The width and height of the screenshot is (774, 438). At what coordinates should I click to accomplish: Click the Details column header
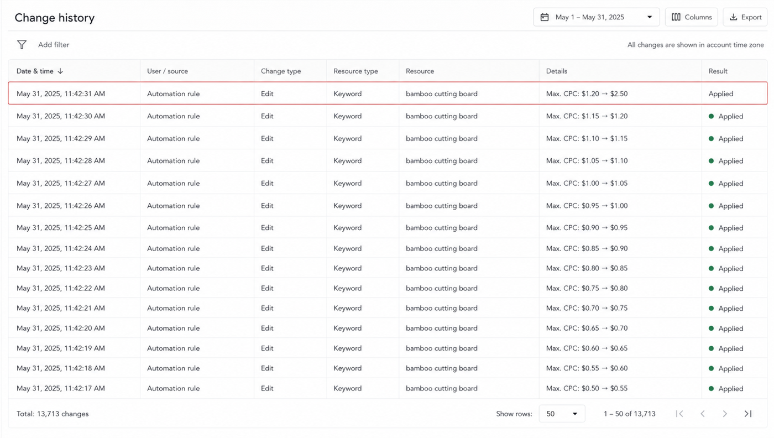point(557,71)
